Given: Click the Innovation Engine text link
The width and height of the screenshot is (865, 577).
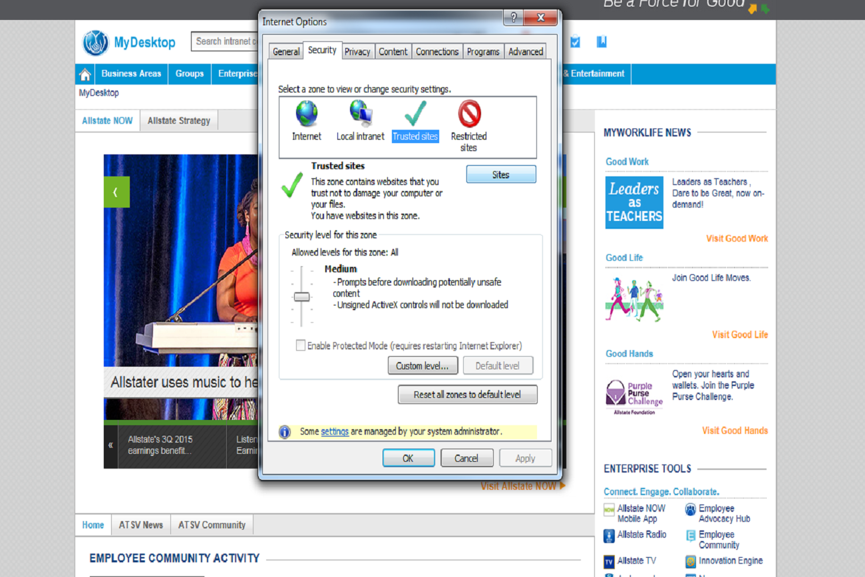Looking at the screenshot, I should [731, 561].
